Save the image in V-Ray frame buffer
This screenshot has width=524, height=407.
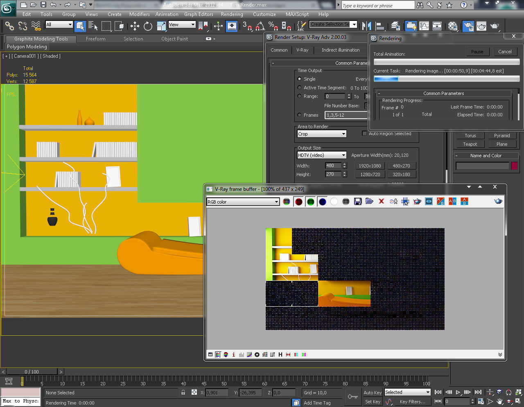[358, 201]
